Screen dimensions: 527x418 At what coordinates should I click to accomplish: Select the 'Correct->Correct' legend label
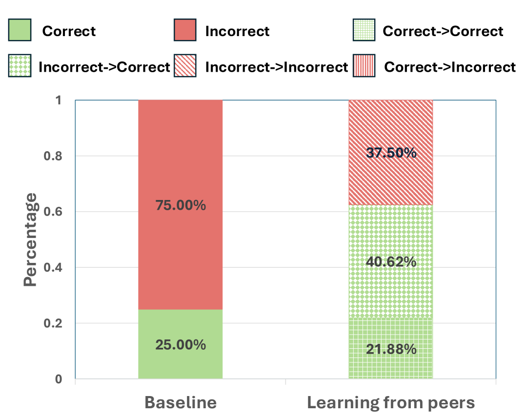click(x=443, y=31)
